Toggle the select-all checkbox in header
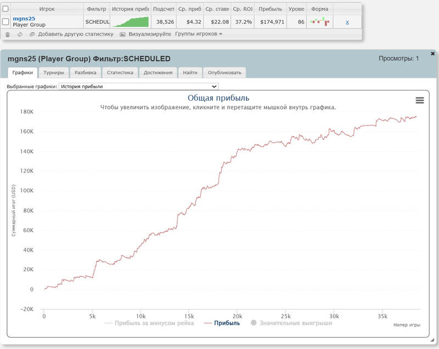This screenshot has width=439, height=349. point(5,9)
